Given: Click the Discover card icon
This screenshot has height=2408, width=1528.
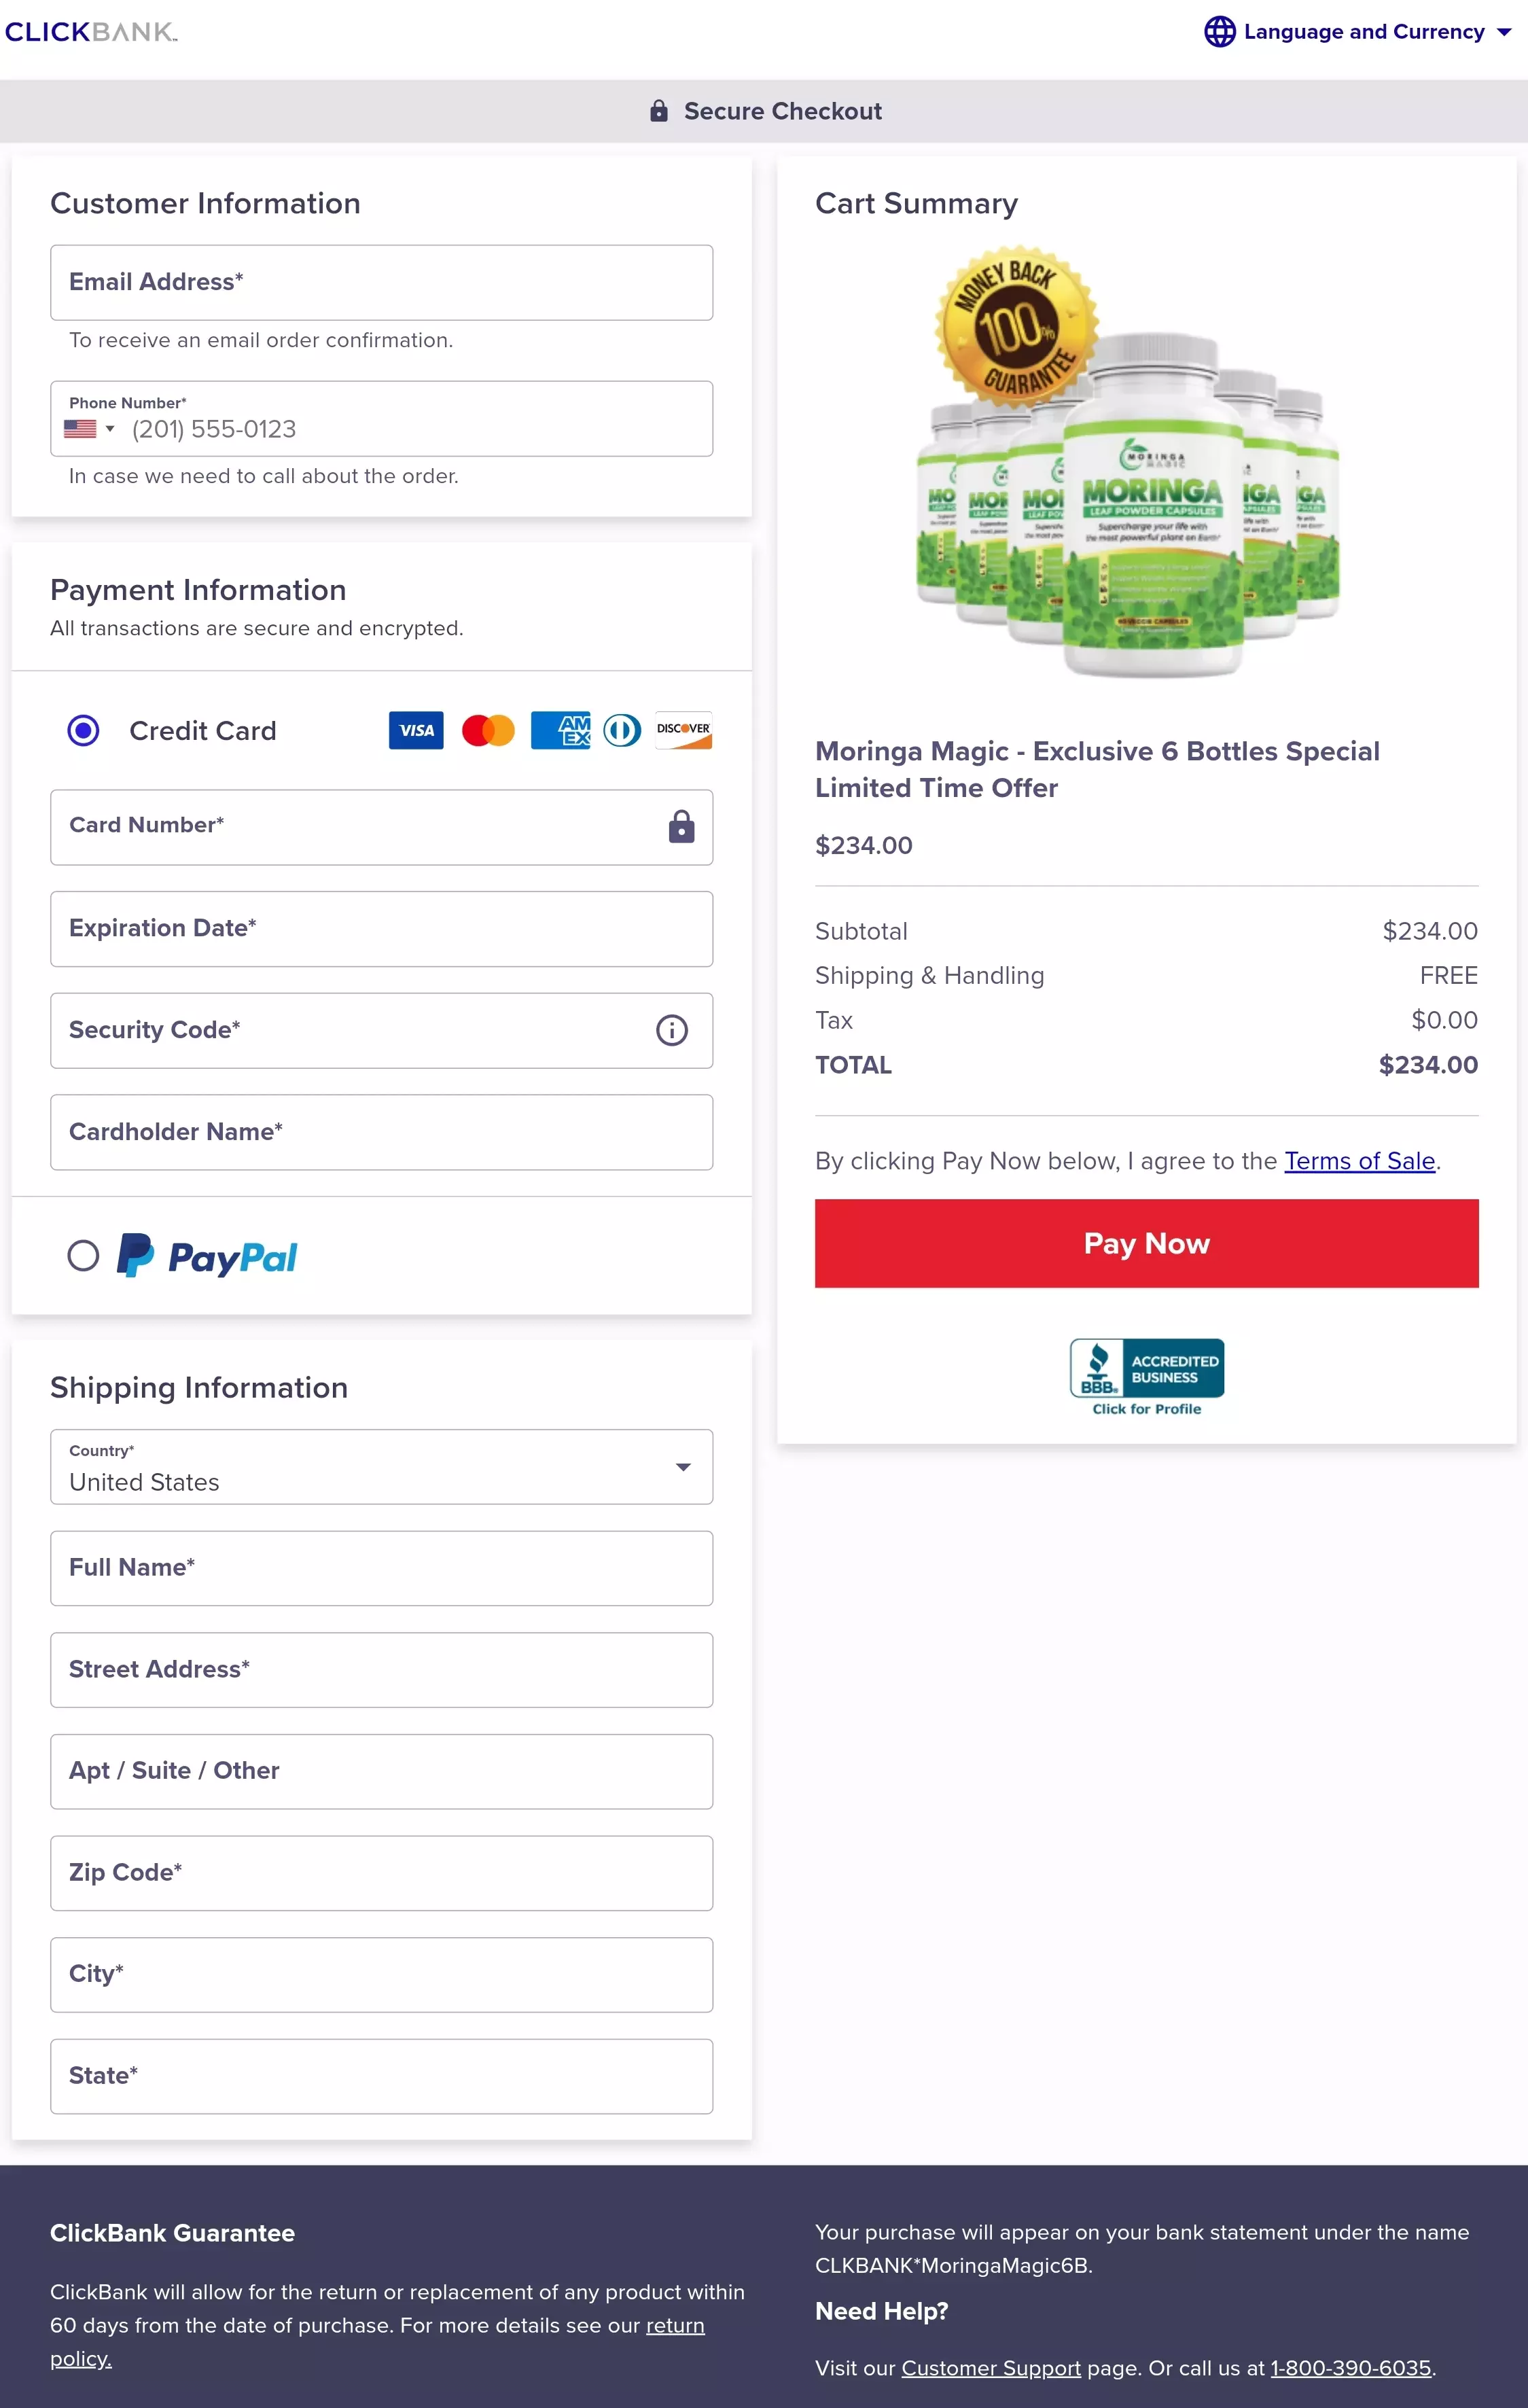Looking at the screenshot, I should click(x=683, y=731).
